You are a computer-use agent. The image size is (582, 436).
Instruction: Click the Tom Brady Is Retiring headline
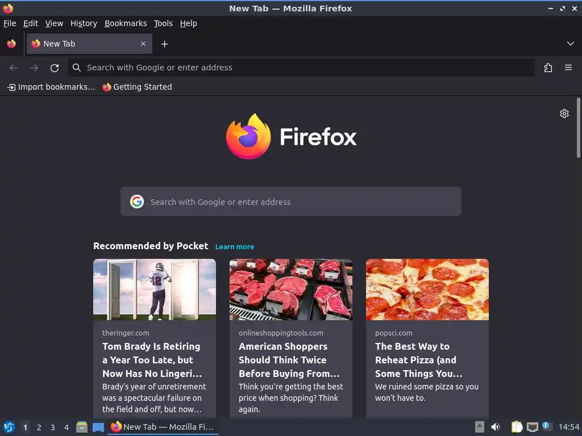[x=152, y=359]
